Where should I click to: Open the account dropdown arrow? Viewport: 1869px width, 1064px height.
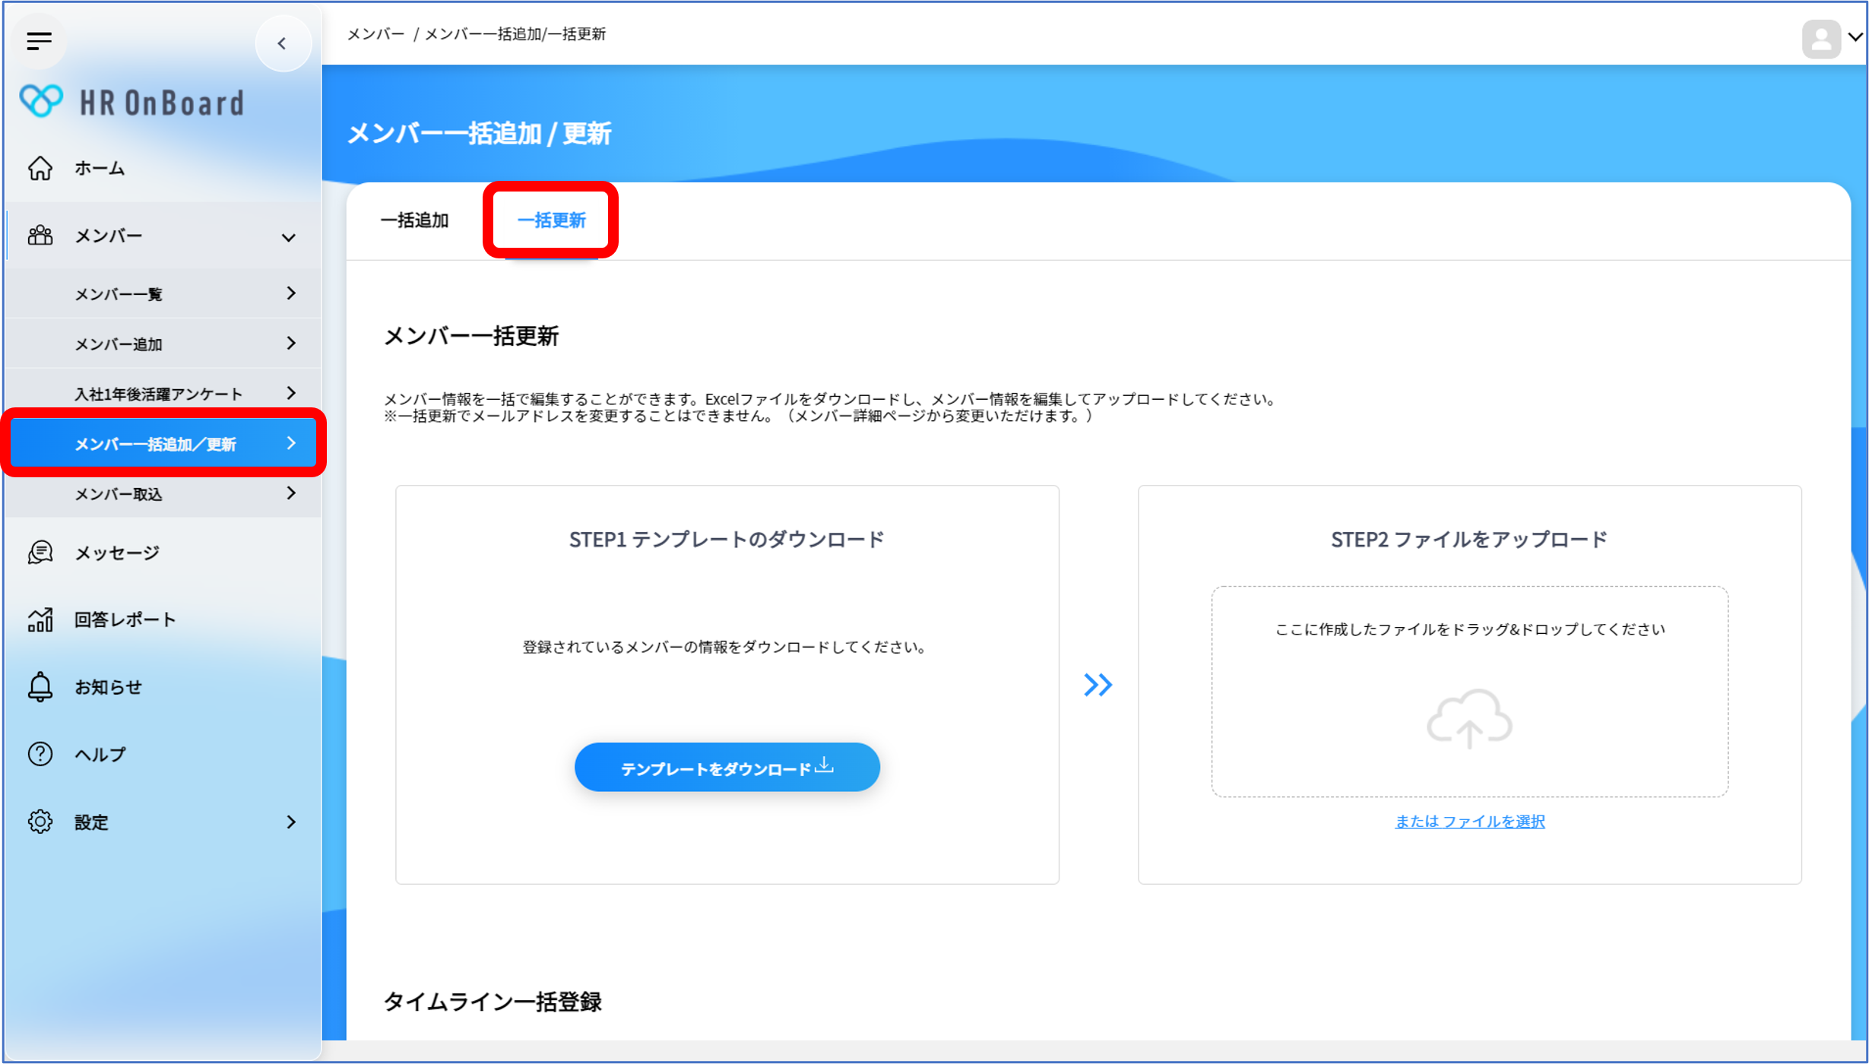click(x=1855, y=37)
